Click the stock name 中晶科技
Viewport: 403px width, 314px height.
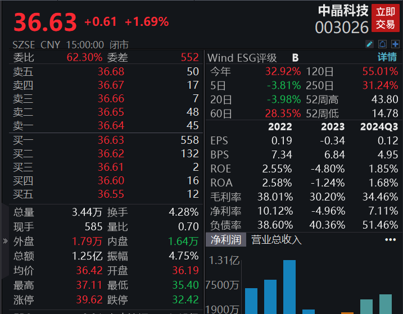[x=343, y=11]
